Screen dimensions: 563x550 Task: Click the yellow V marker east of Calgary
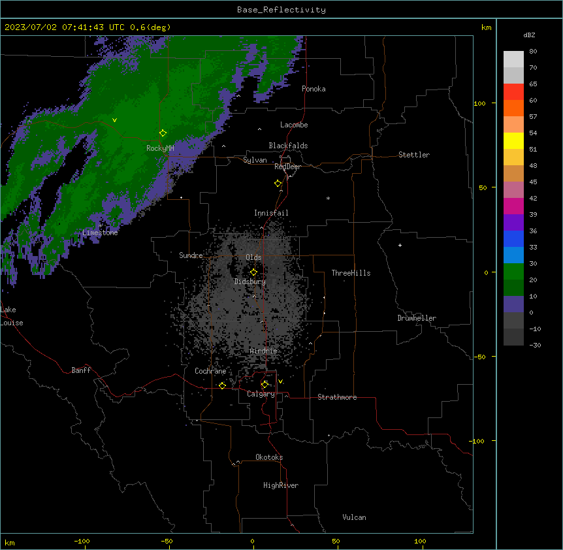(280, 381)
